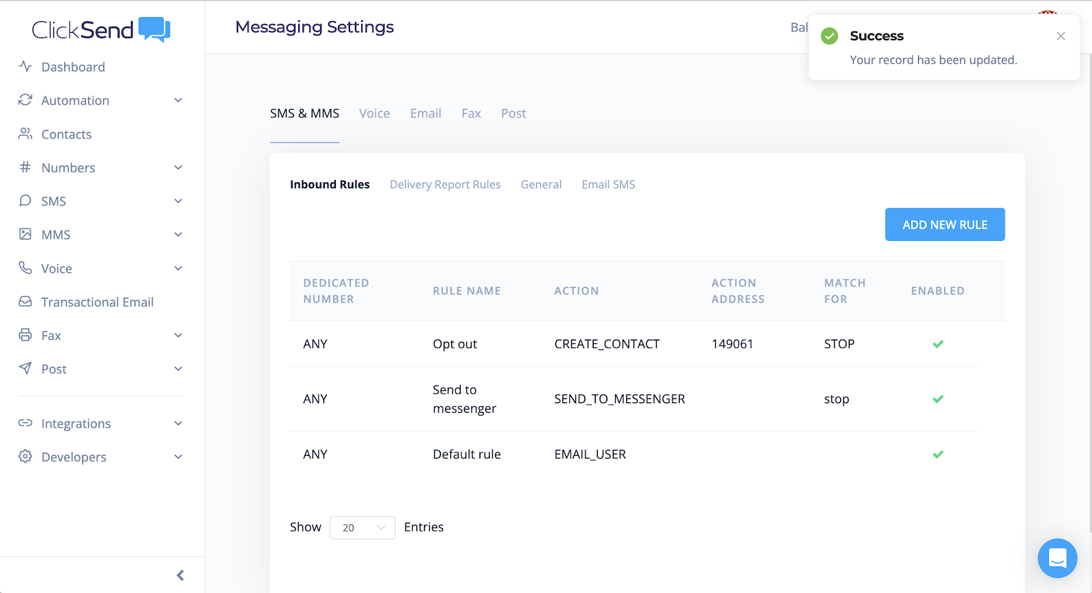The image size is (1092, 593).
Task: Open the chat support bubble
Action: 1057,558
